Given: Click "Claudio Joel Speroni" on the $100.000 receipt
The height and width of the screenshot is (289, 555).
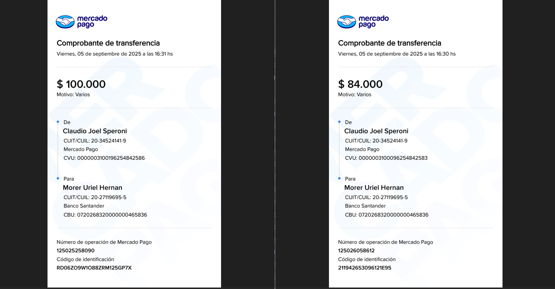Looking at the screenshot, I should click(x=95, y=131).
